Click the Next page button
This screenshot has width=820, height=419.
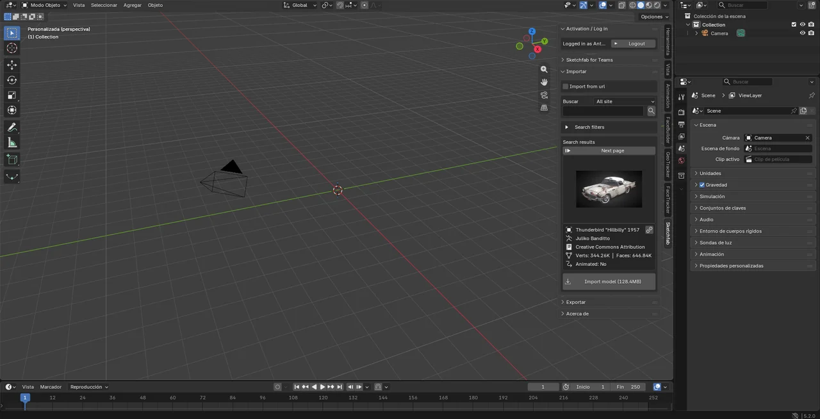(609, 151)
